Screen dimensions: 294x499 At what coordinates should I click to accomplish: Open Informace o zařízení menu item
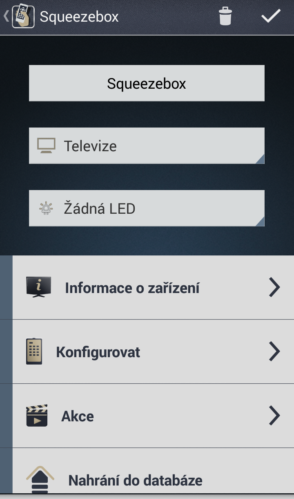(132, 288)
